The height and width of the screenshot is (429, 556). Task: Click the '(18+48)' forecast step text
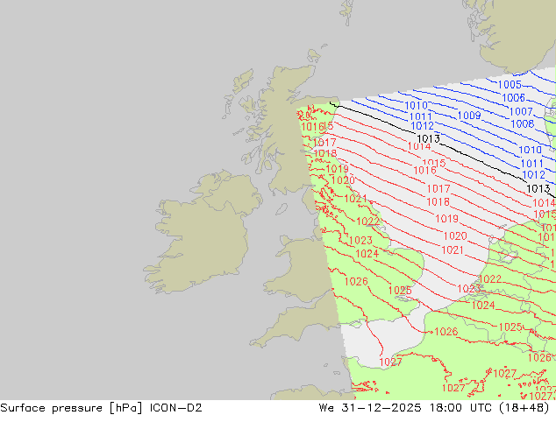pos(524,408)
